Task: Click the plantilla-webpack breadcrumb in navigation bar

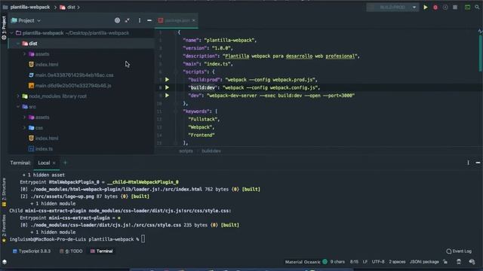Action: [30, 7]
